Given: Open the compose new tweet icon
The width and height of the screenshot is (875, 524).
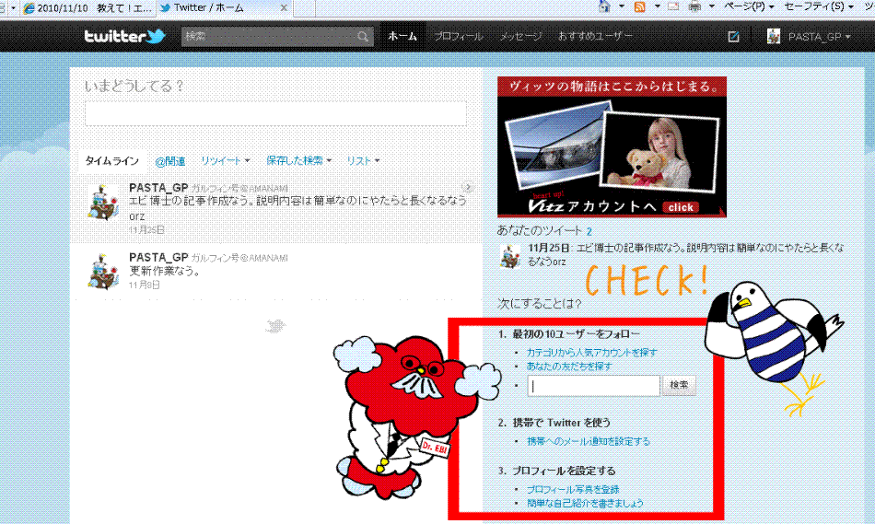Looking at the screenshot, I should (733, 36).
